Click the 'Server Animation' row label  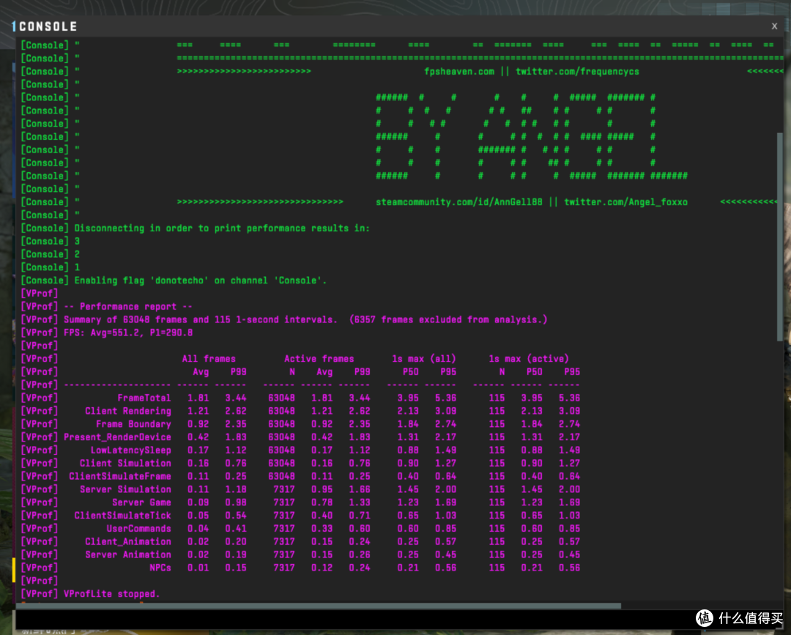pos(128,555)
